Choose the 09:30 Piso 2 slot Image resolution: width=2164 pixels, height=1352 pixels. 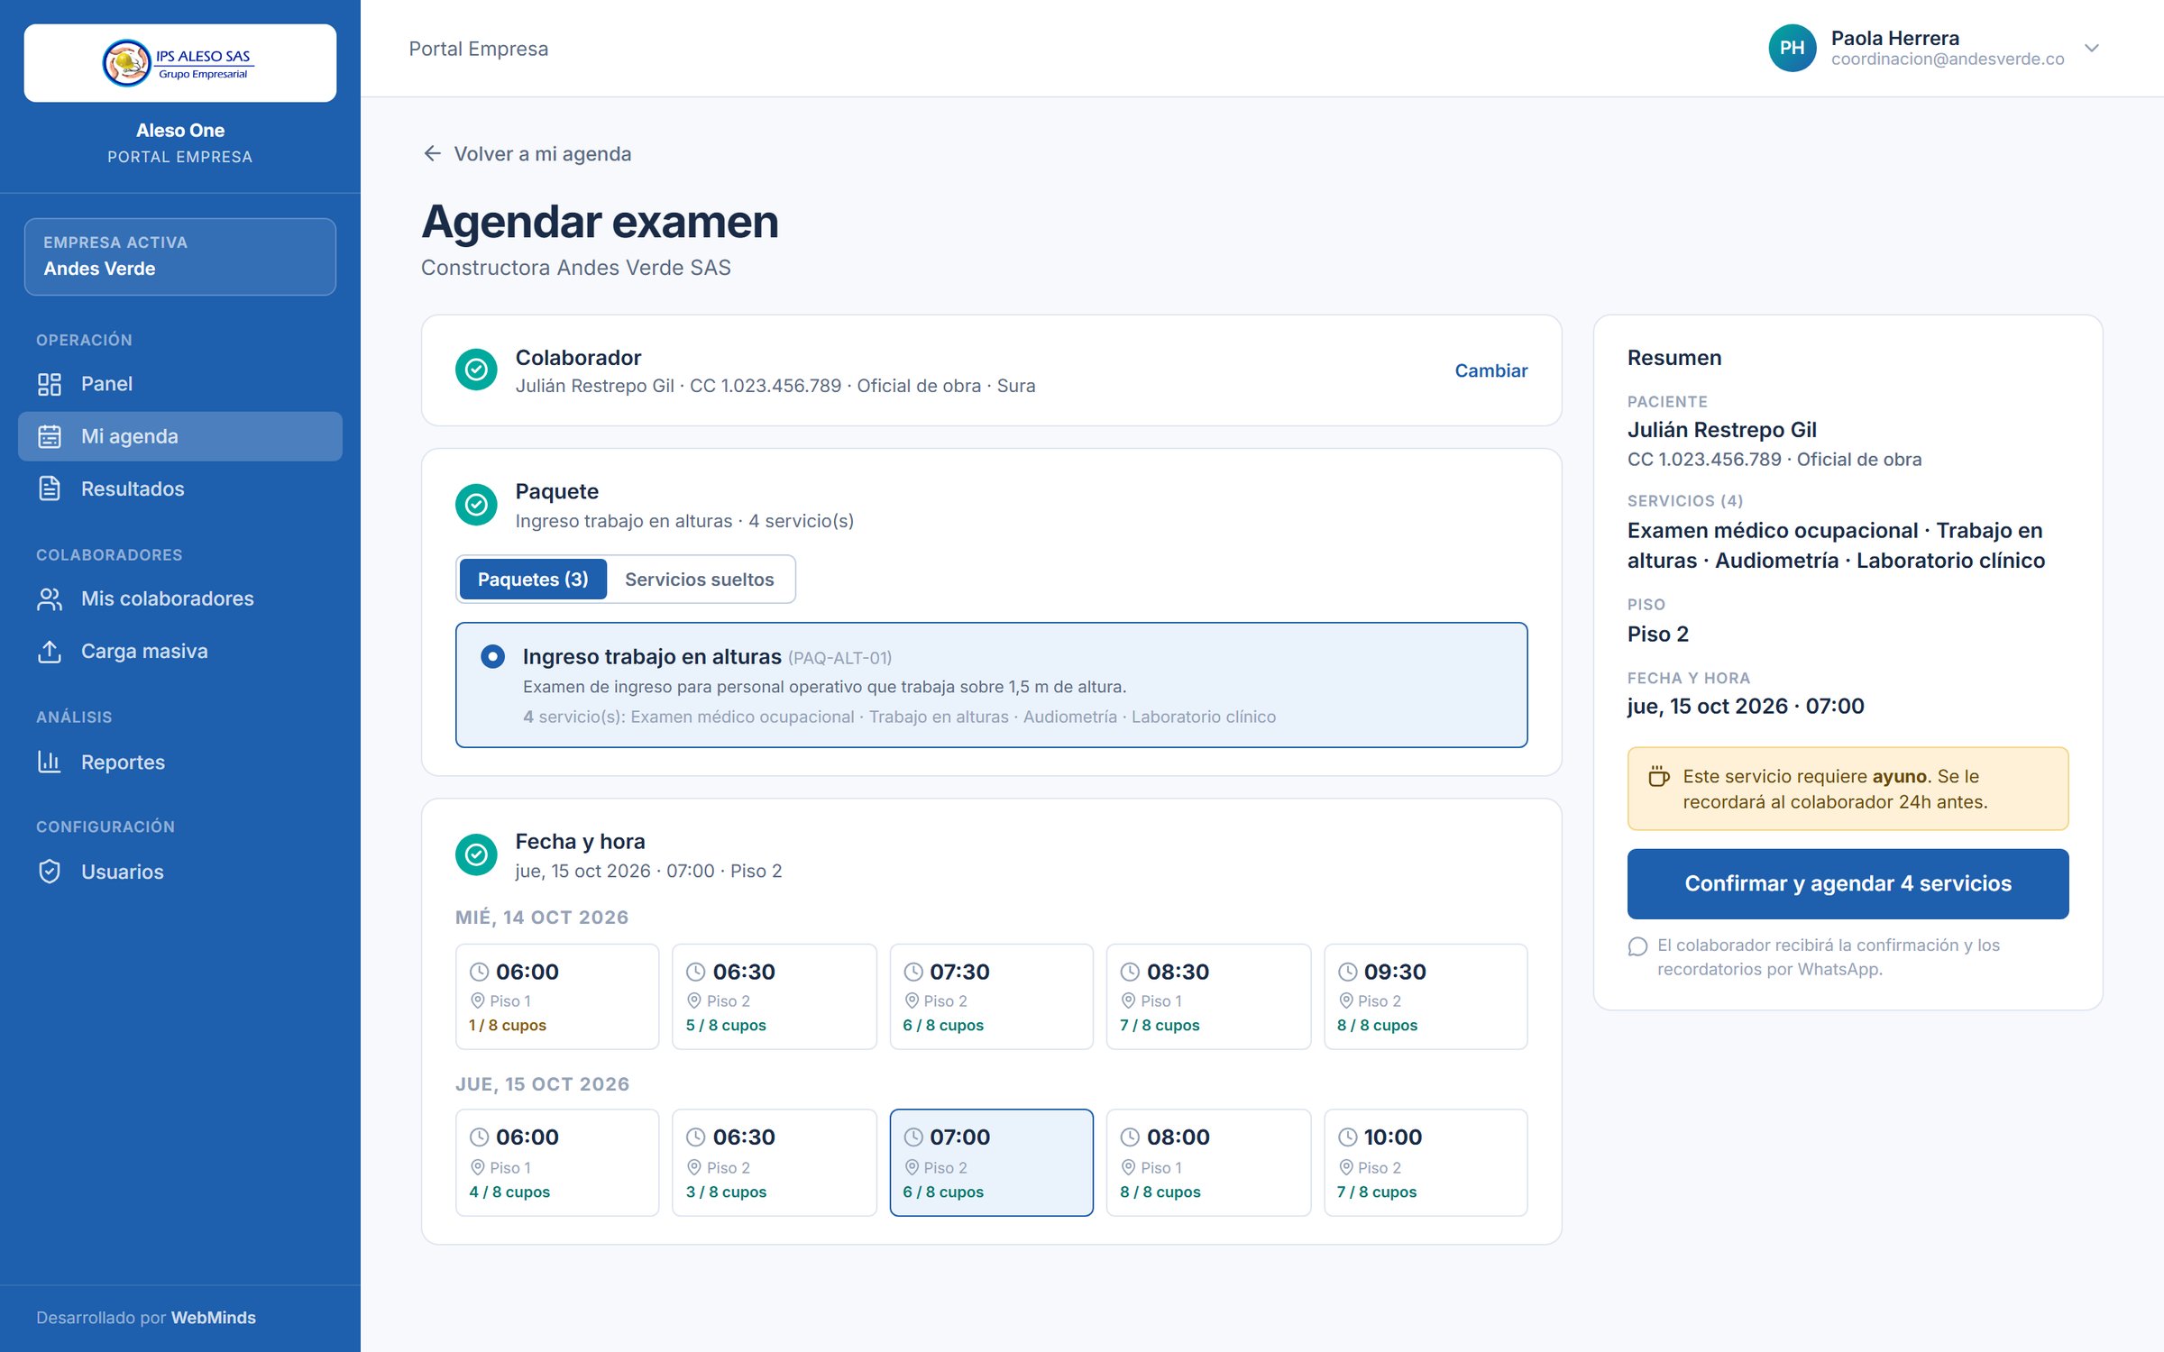pos(1426,997)
